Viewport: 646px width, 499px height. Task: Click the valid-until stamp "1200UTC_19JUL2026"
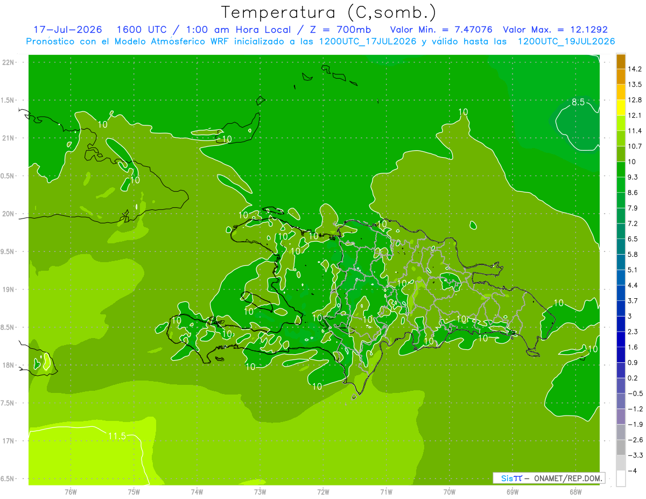point(566,41)
